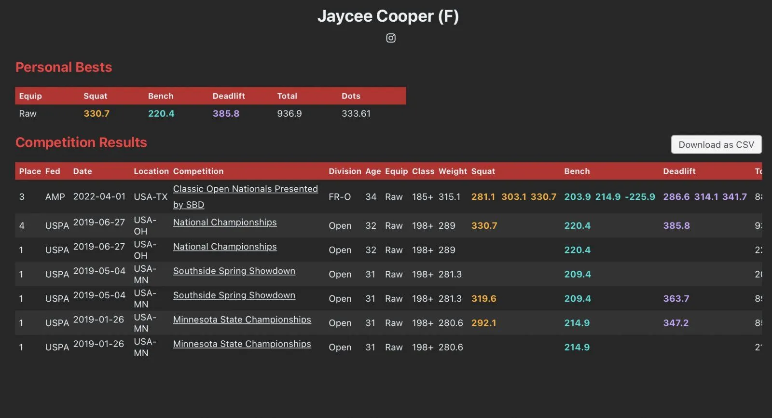Click the Date column header
The image size is (772, 418).
pos(83,171)
